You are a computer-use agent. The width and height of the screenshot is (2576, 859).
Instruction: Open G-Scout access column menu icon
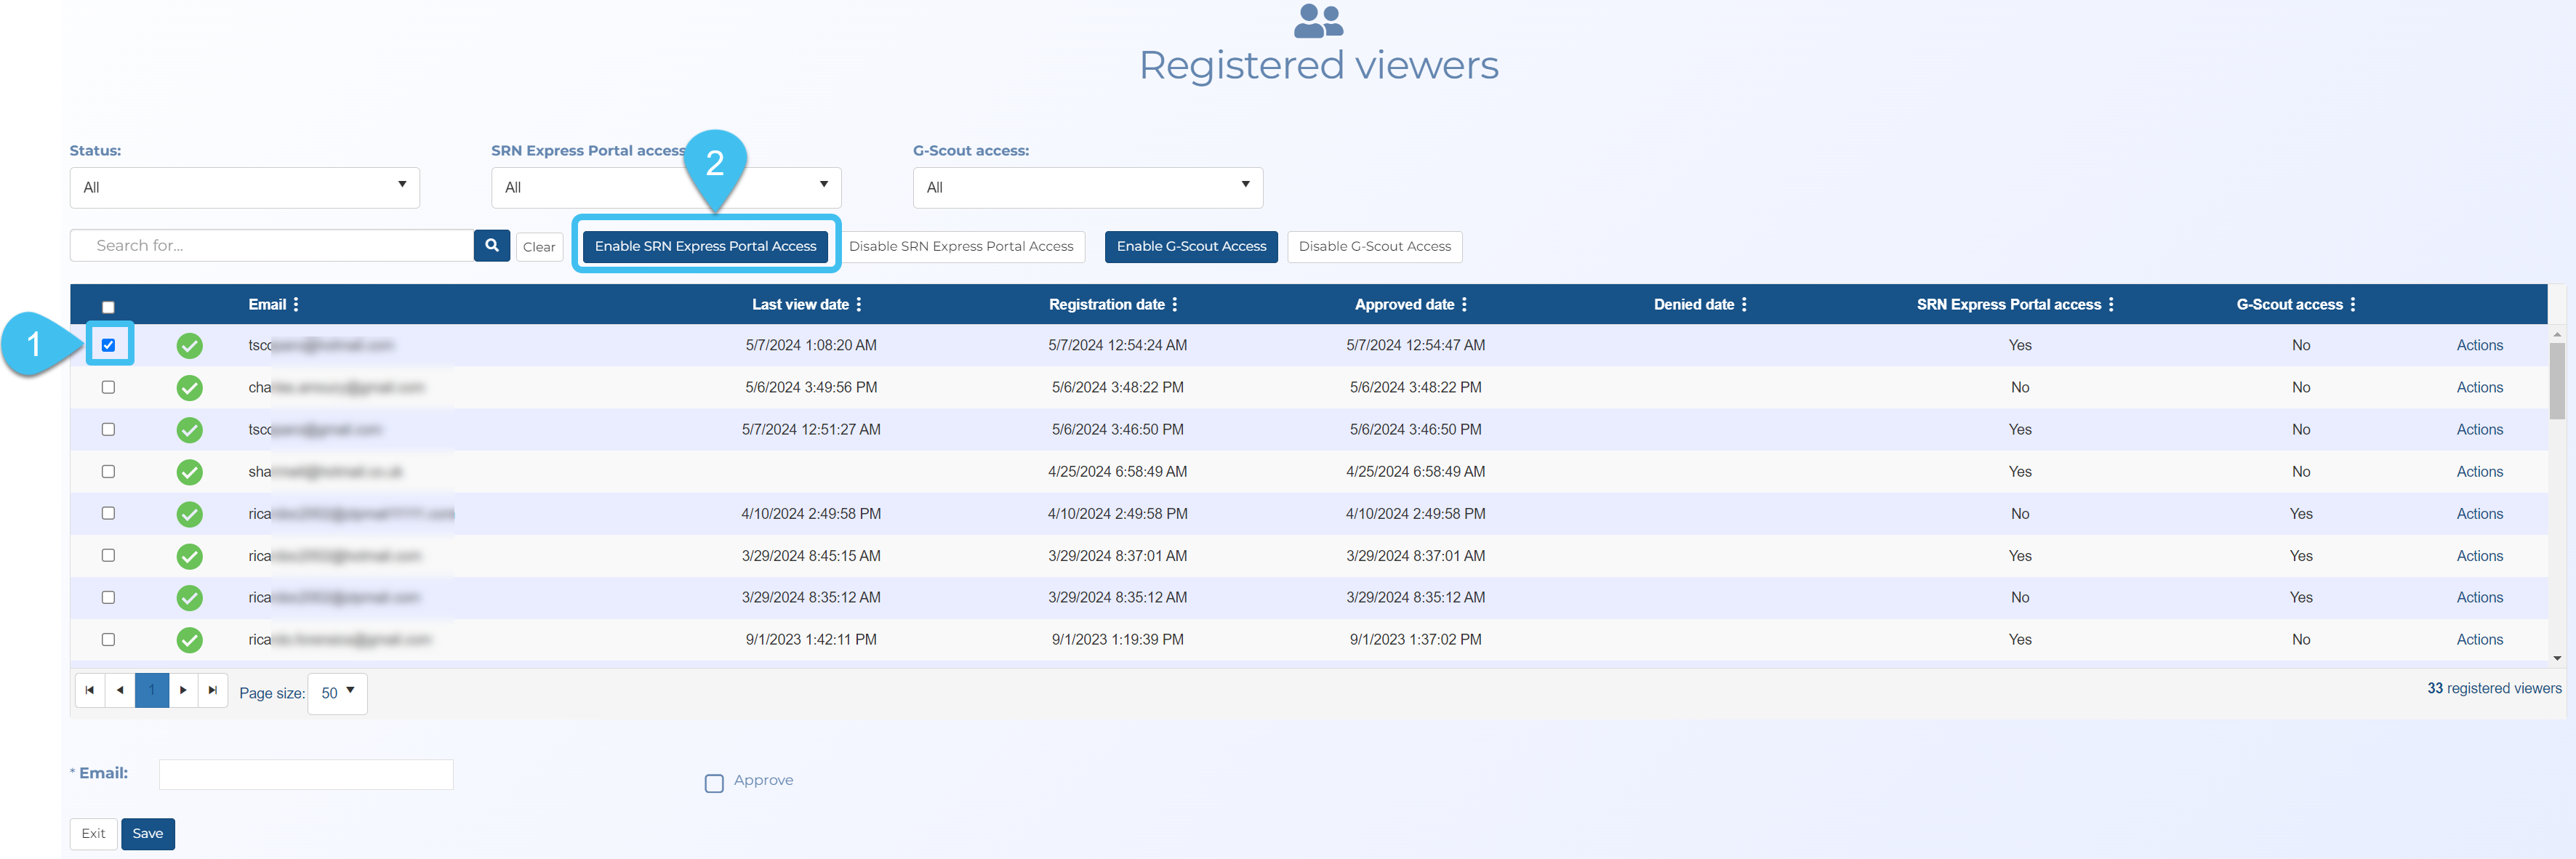(x=2353, y=304)
